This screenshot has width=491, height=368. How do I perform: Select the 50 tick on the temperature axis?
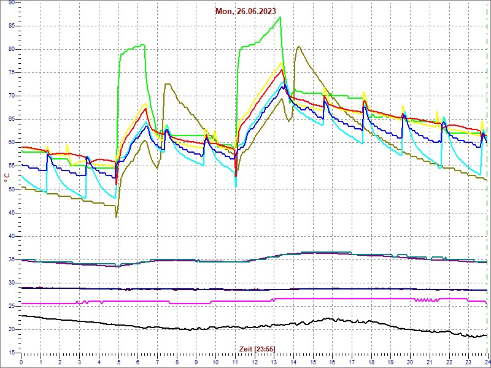[x=12, y=190]
